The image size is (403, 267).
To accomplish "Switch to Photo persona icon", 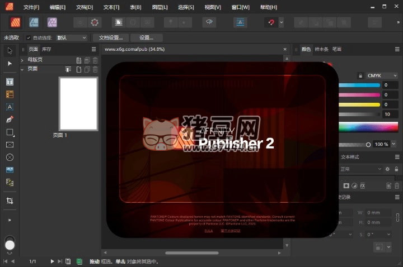I will point(52,22).
